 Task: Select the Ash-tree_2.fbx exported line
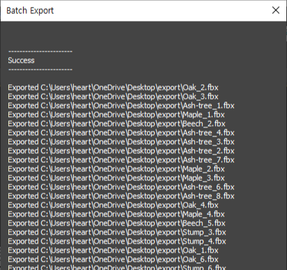121,151
